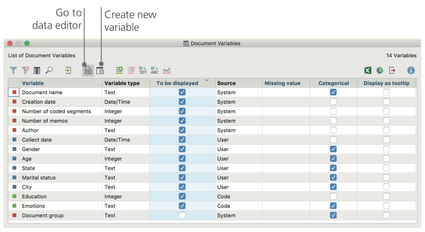Open the blue info icon
This screenshot has width=425, height=232.
pyautogui.click(x=411, y=70)
